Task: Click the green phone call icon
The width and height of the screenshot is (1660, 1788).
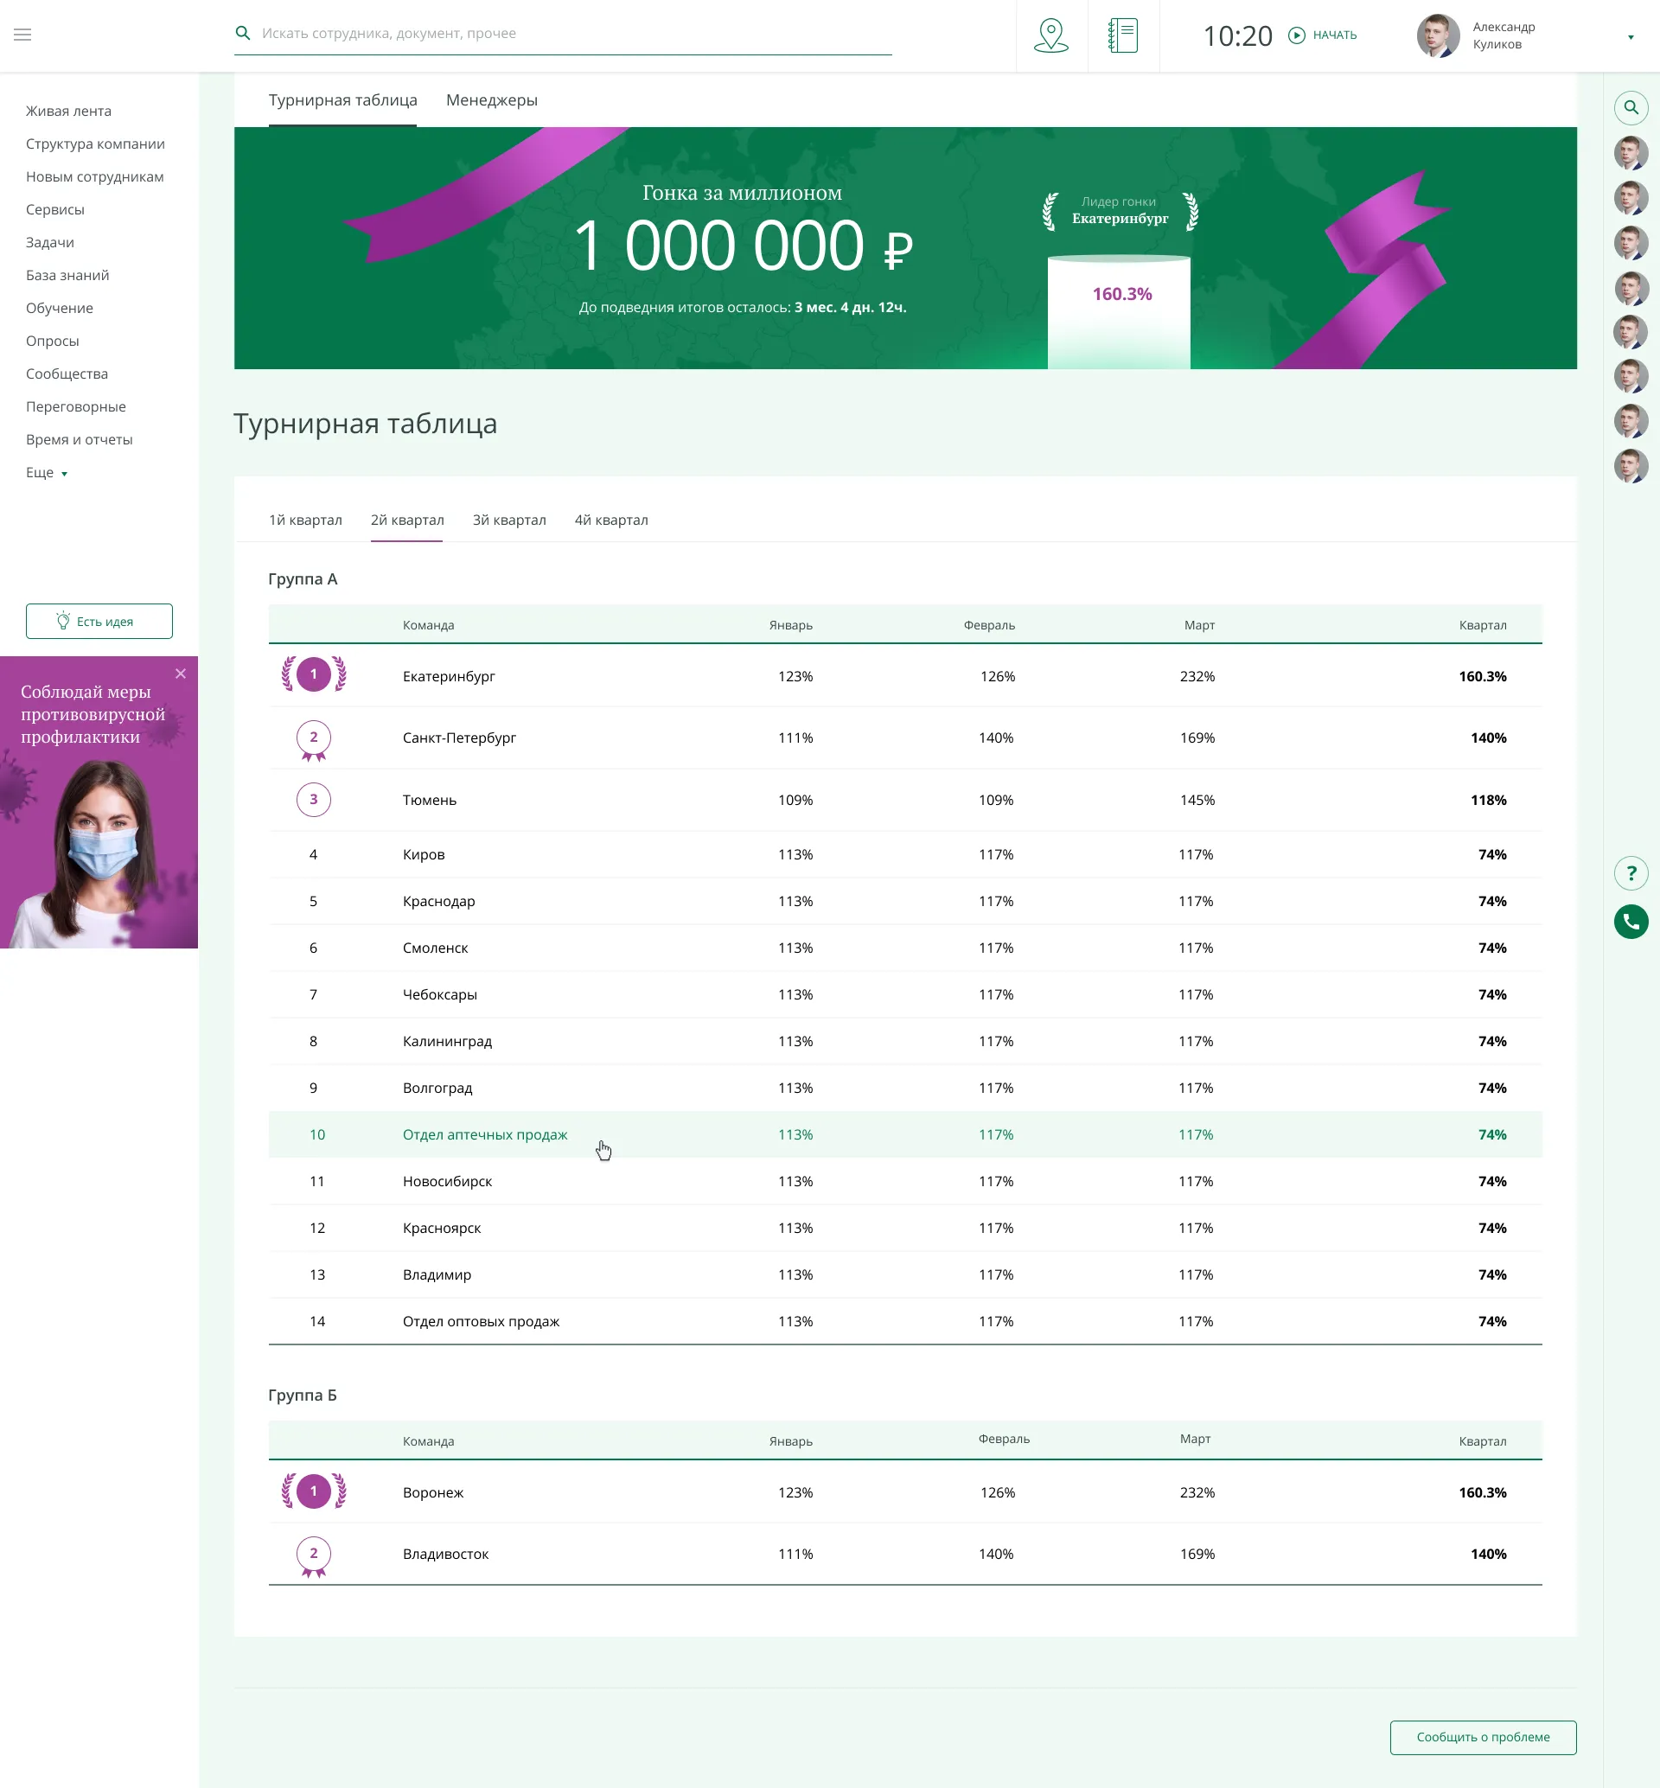Action: 1631,922
